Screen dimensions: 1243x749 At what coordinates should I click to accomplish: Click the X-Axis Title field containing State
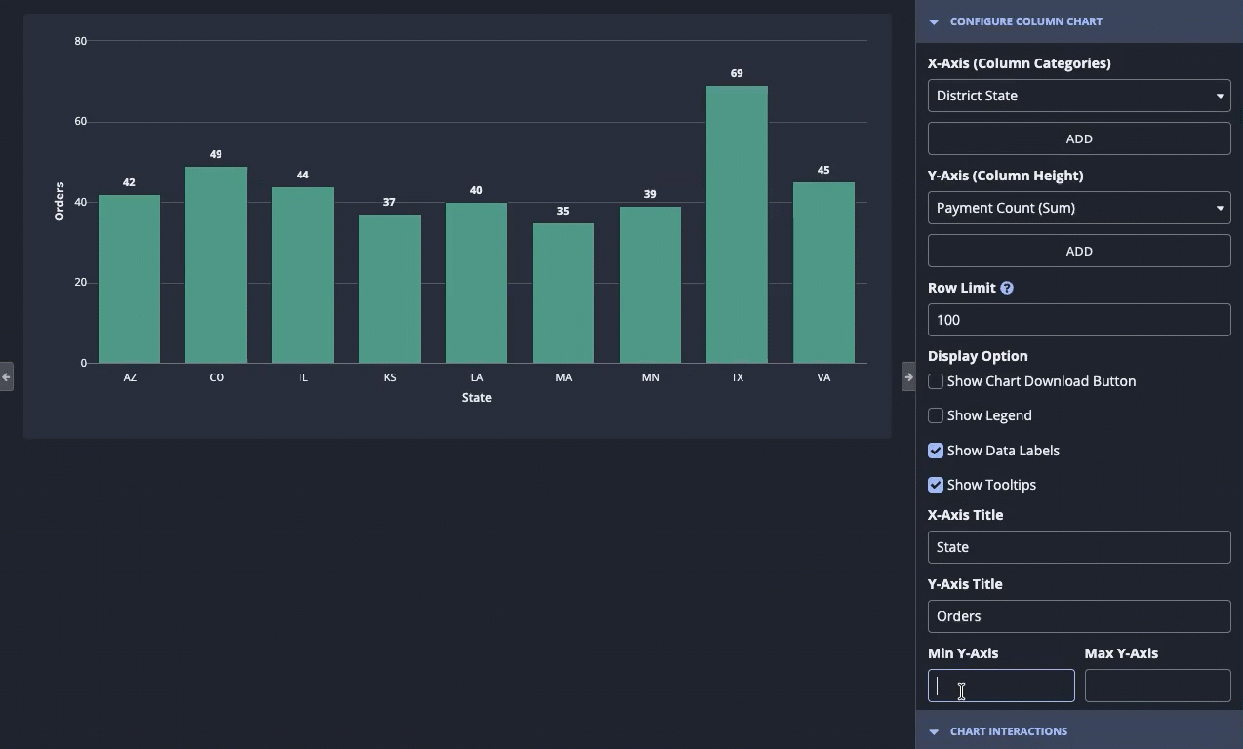coord(1079,547)
